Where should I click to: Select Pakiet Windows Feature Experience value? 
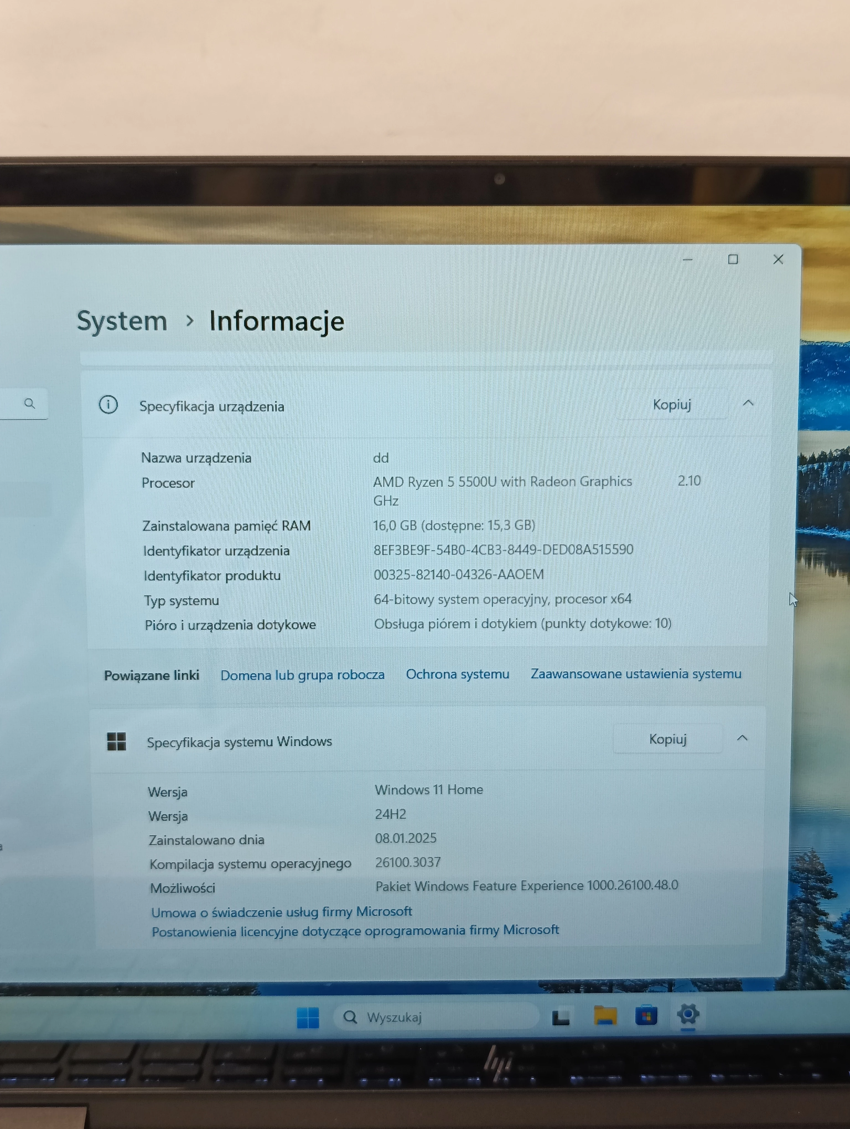[x=527, y=885]
